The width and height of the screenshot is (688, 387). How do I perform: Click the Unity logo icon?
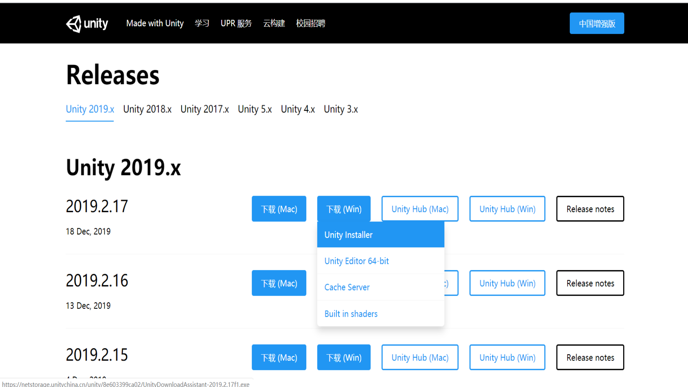[74, 24]
